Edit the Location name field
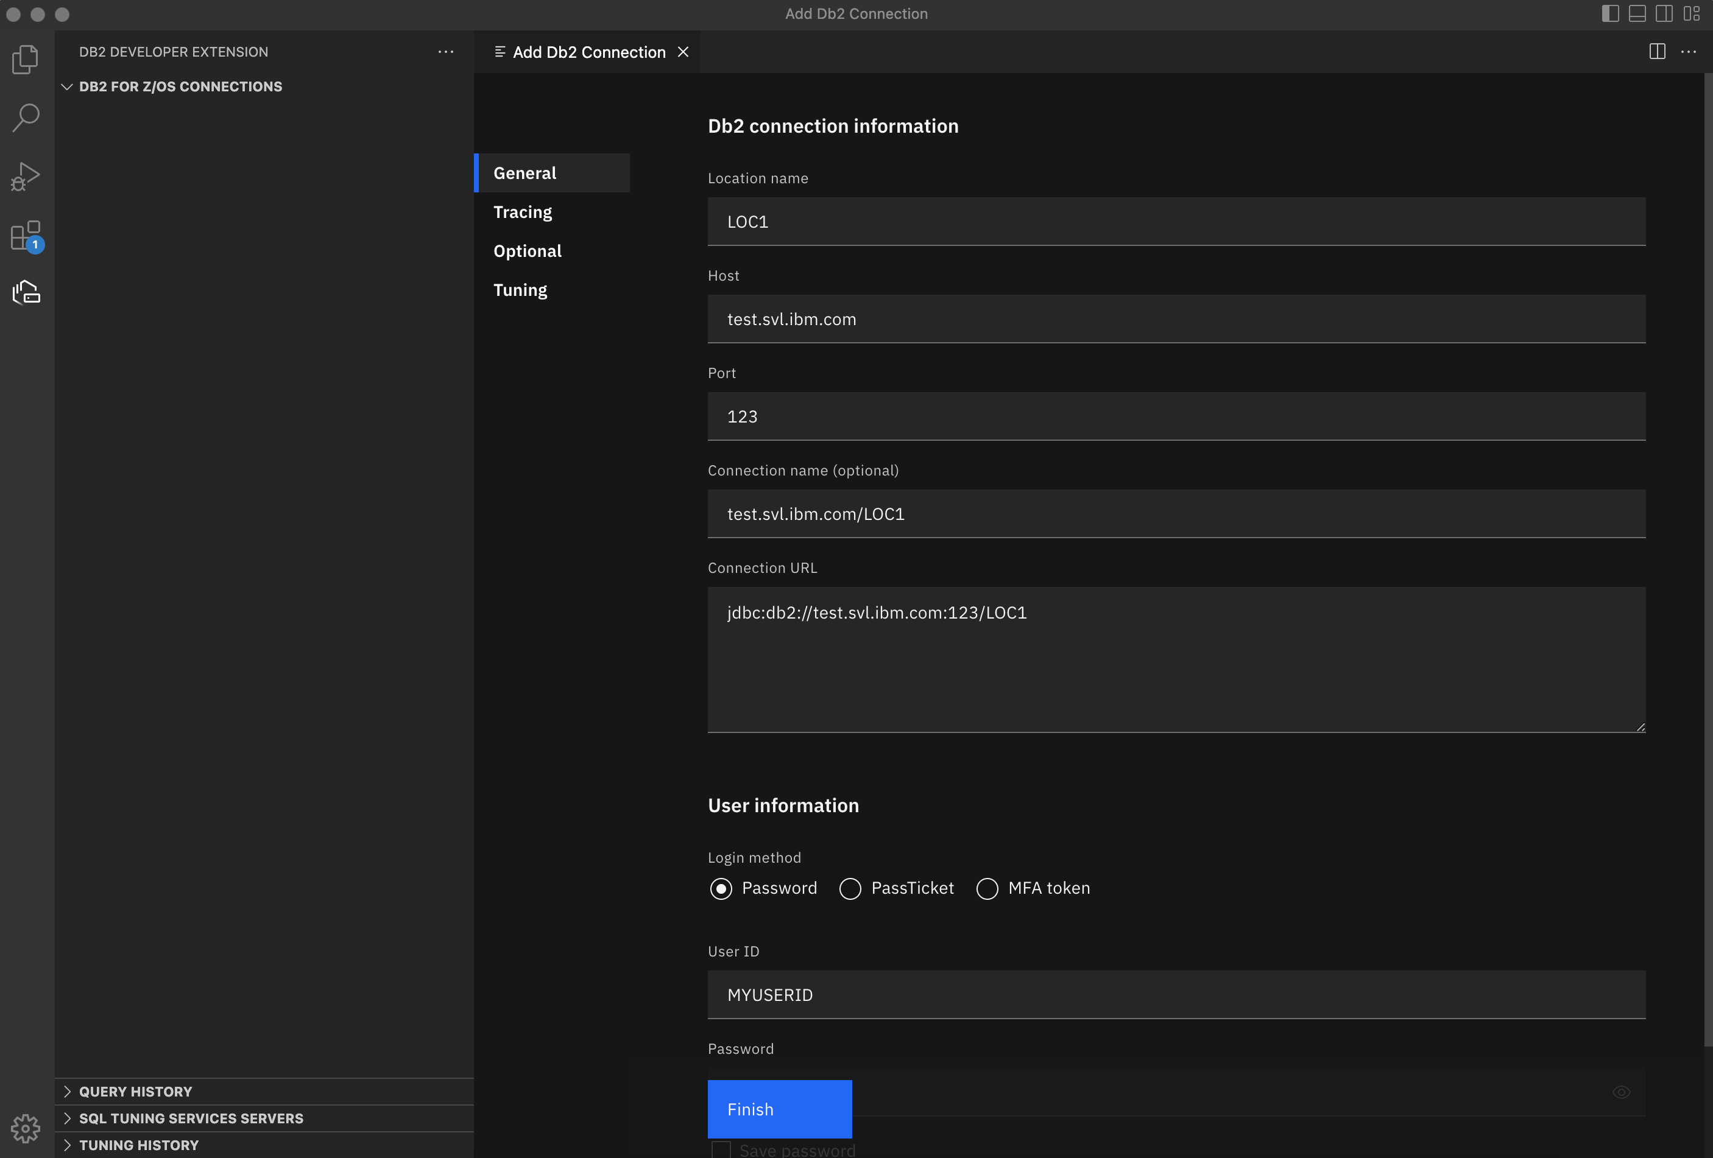The image size is (1713, 1158). 1176,221
